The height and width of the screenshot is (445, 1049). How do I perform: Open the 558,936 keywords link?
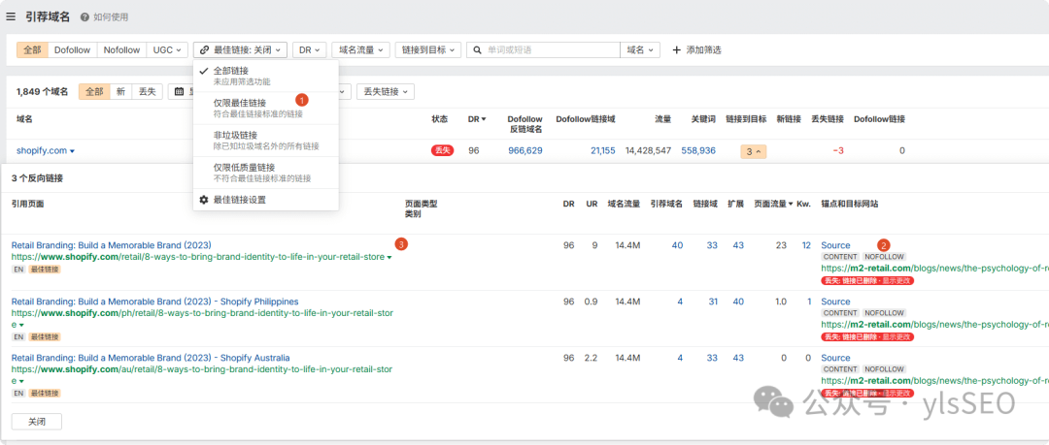pyautogui.click(x=698, y=151)
